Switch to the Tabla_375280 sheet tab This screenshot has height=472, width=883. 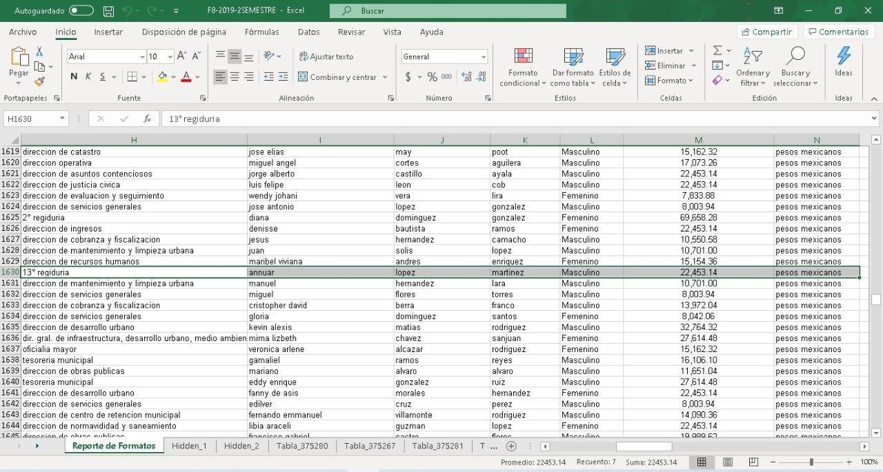302,446
